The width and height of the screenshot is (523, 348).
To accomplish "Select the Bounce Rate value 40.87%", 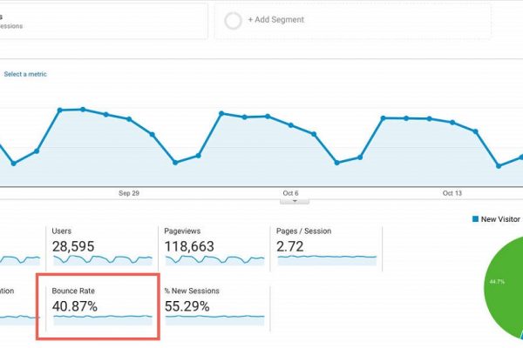I will tap(75, 306).
